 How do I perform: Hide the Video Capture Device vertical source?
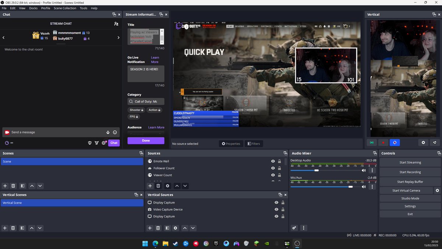(276, 210)
